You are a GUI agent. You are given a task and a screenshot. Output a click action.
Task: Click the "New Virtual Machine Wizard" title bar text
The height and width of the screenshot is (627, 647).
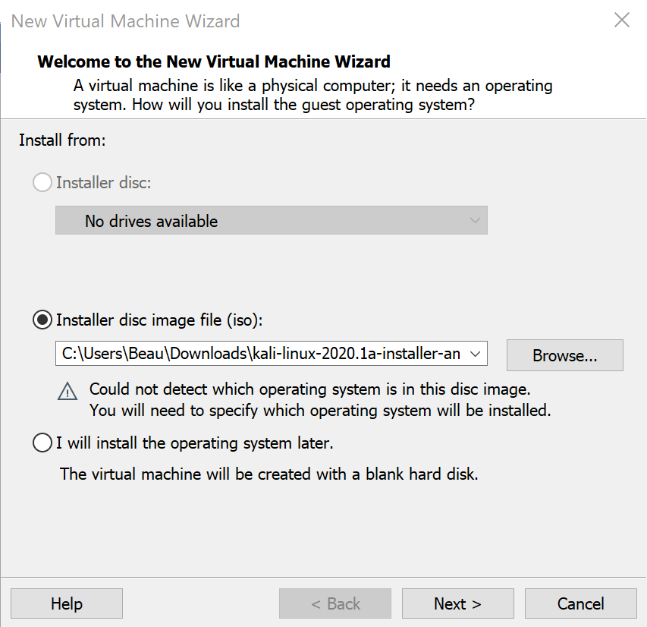(x=125, y=20)
